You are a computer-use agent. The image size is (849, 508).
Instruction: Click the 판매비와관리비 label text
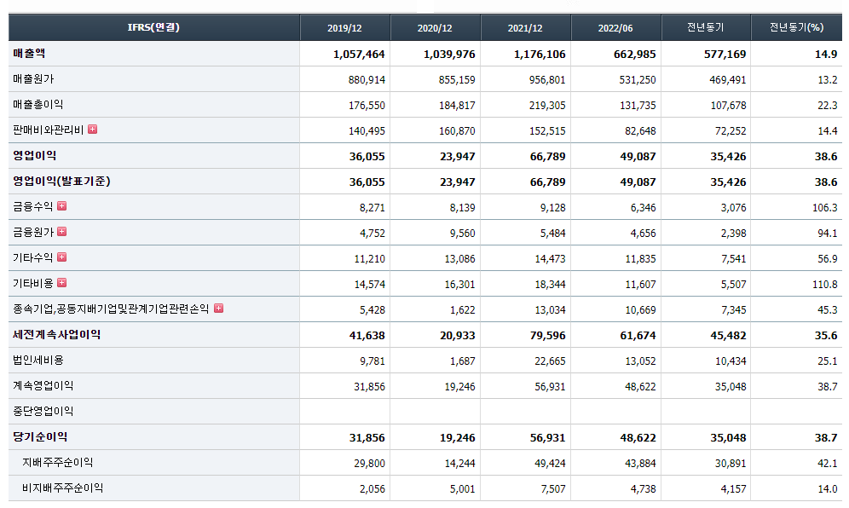[x=49, y=130]
